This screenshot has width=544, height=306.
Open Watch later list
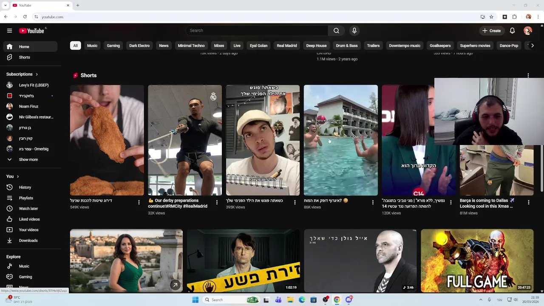pyautogui.click(x=29, y=209)
